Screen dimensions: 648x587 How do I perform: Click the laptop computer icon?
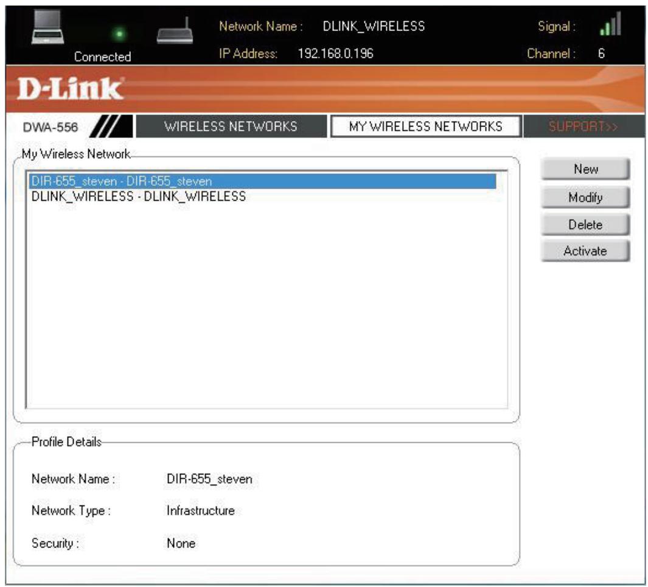pyautogui.click(x=48, y=27)
